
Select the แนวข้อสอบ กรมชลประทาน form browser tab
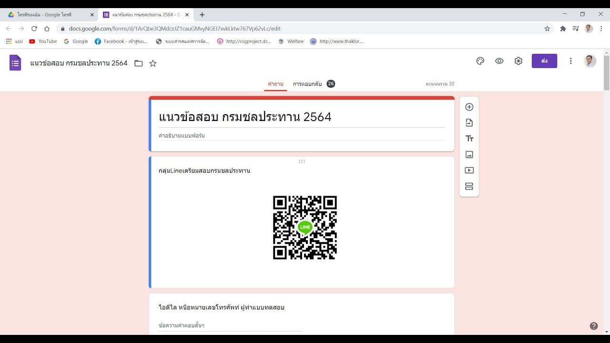(x=146, y=15)
